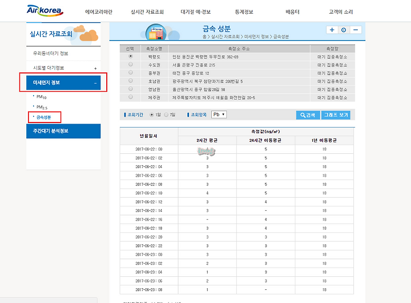The width and height of the screenshot is (411, 303).
Task: Reset zoom with the circle icon
Action: [x=344, y=30]
